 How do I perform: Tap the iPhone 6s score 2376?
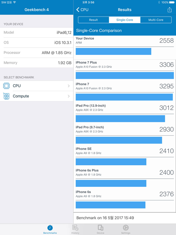point(166,194)
